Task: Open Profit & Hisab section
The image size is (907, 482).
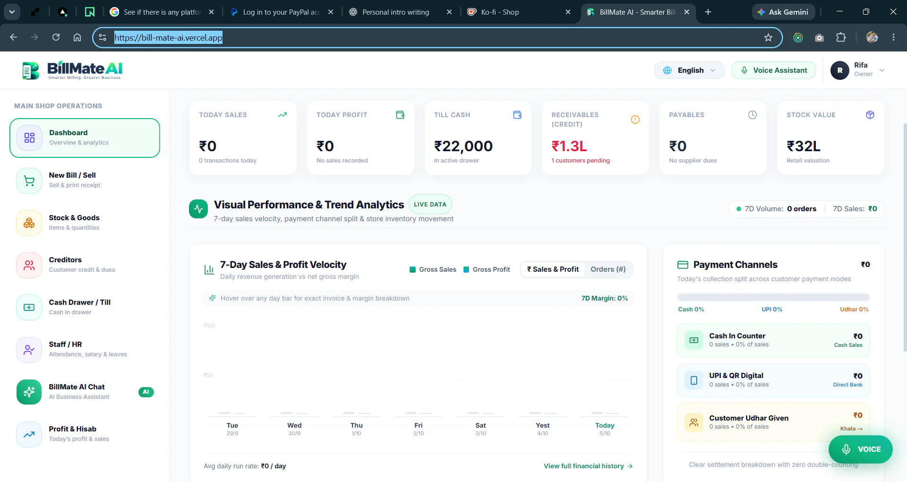Action: click(x=85, y=434)
